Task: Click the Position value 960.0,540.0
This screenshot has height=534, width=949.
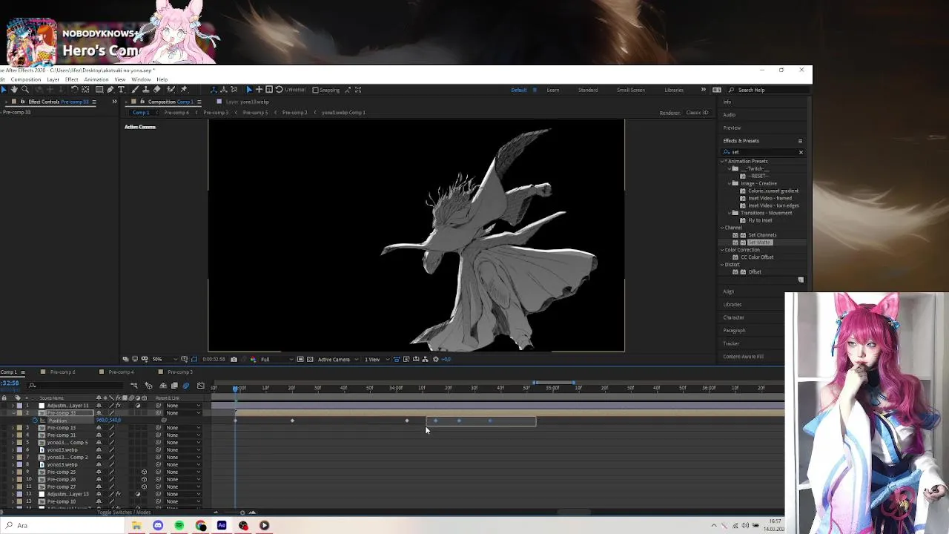Action: pos(108,421)
